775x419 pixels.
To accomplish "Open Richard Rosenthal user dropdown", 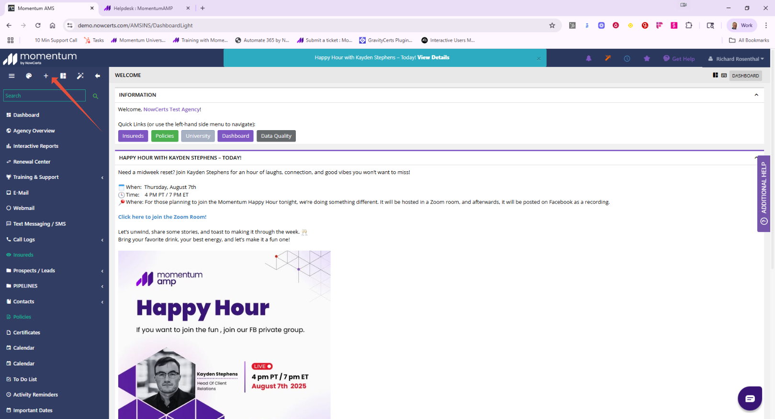I will tap(736, 59).
